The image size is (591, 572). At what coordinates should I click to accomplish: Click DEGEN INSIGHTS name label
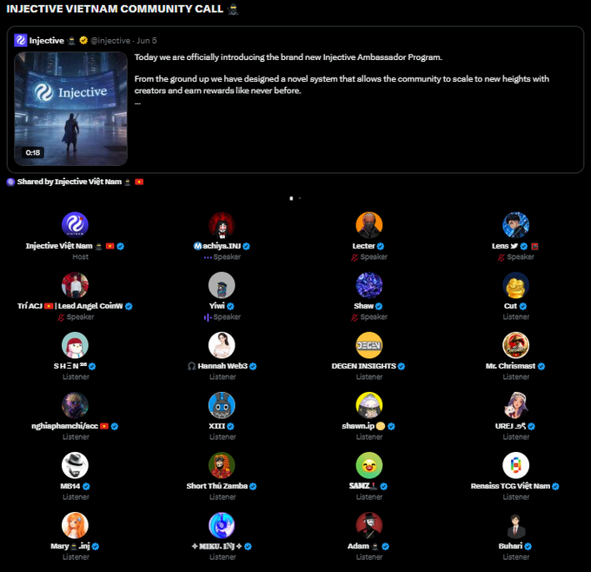pyautogui.click(x=363, y=366)
